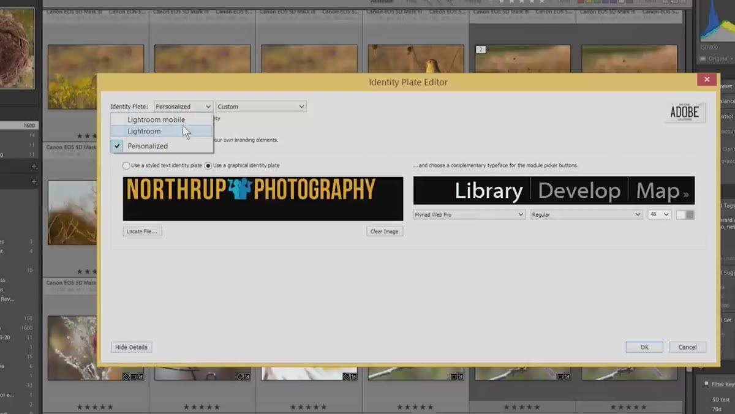The height and width of the screenshot is (414, 735).
Task: Select the graphical identity plate option
Action: tap(208, 165)
